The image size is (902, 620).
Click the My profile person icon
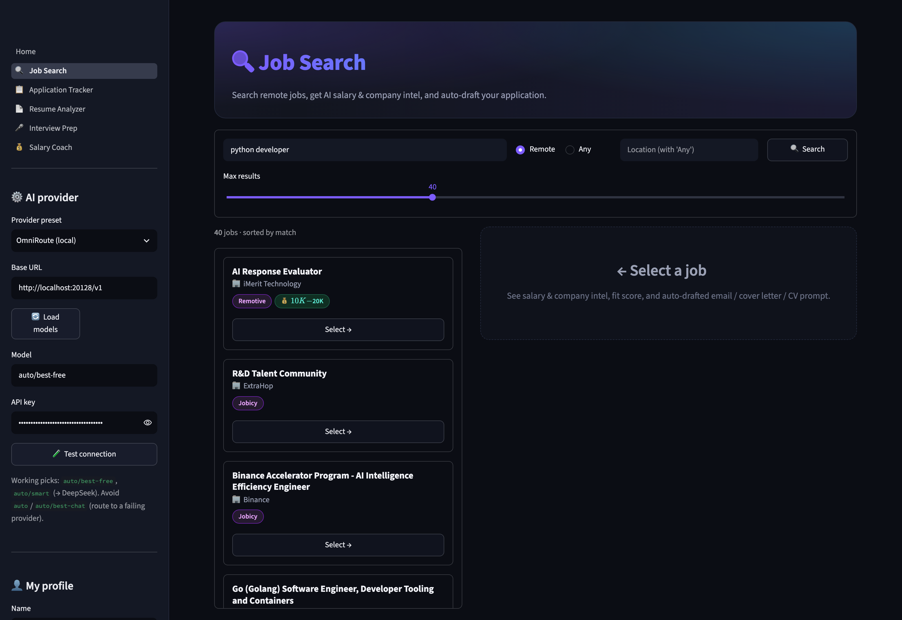[17, 585]
